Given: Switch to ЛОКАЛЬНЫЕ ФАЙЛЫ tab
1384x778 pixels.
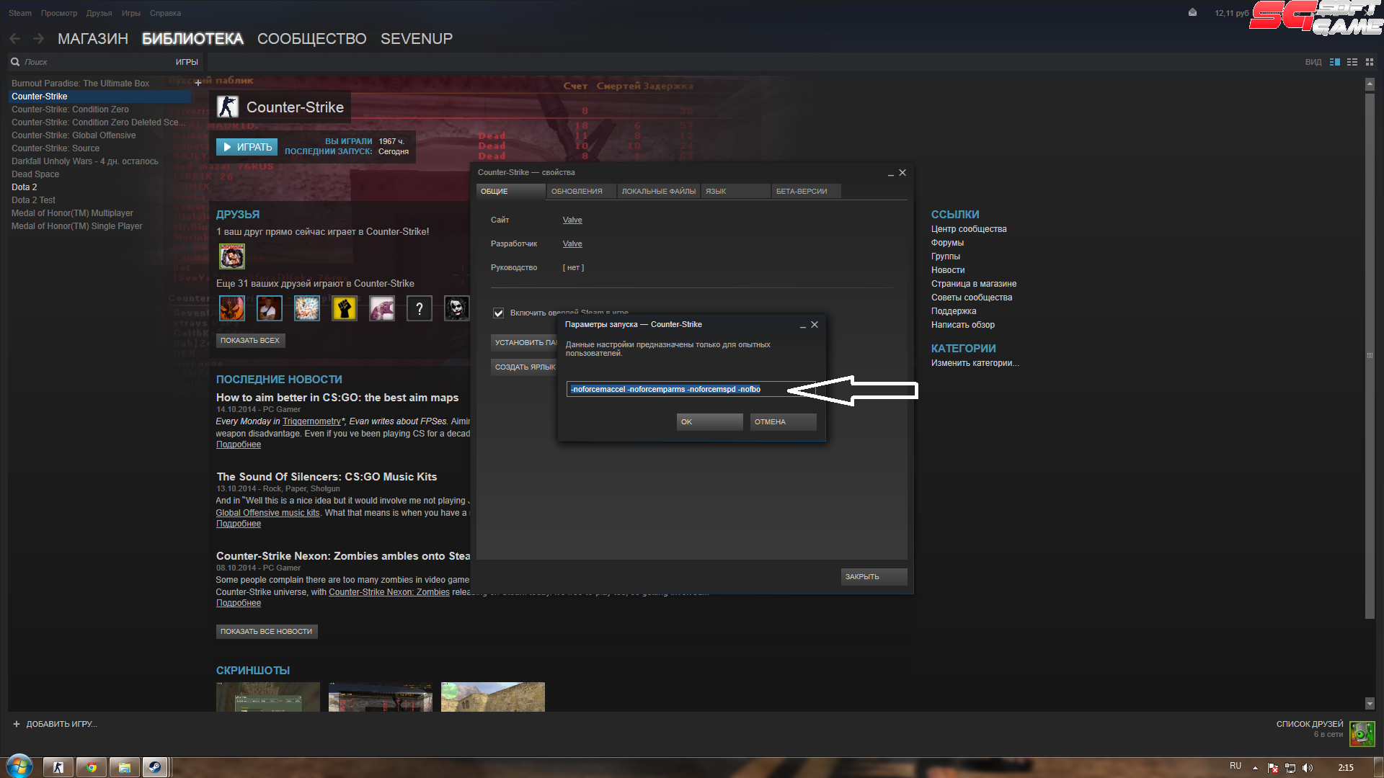Looking at the screenshot, I should coord(658,191).
